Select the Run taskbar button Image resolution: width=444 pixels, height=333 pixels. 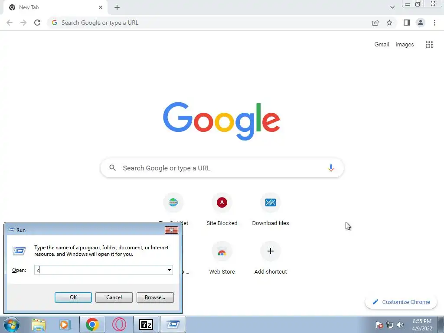[x=173, y=324]
